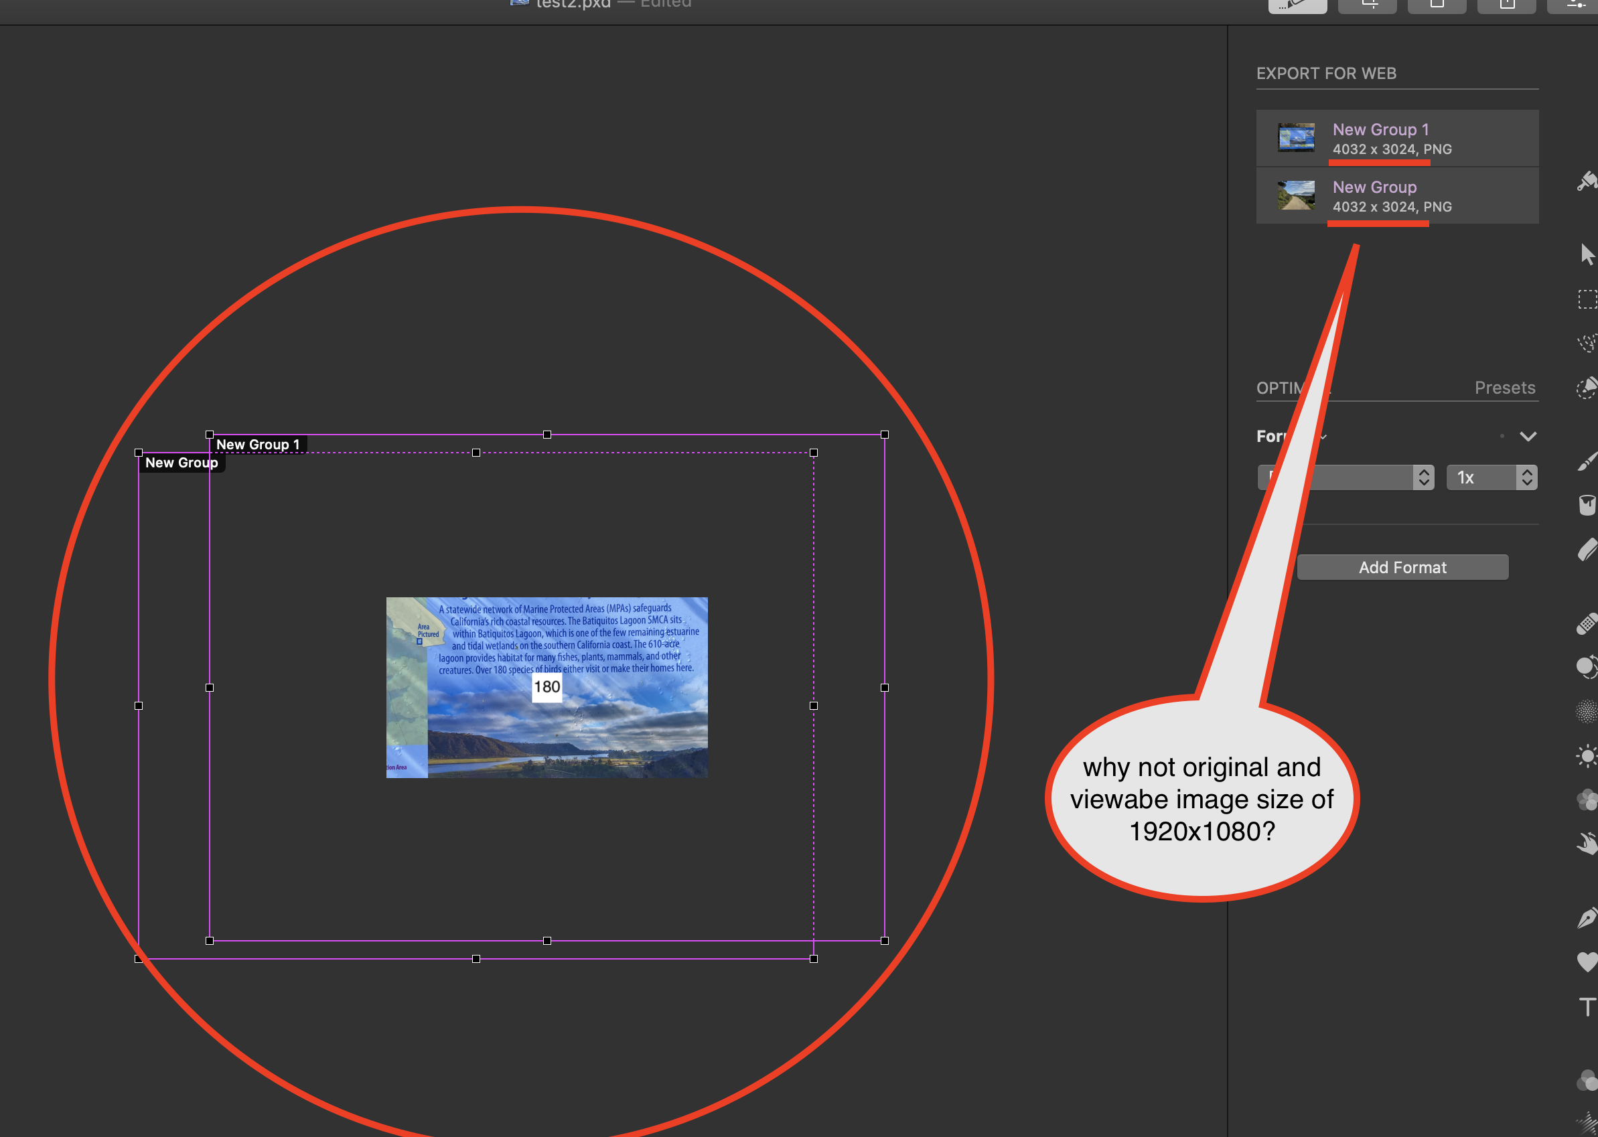
Task: Open the export format pop-up menu
Action: click(1346, 477)
